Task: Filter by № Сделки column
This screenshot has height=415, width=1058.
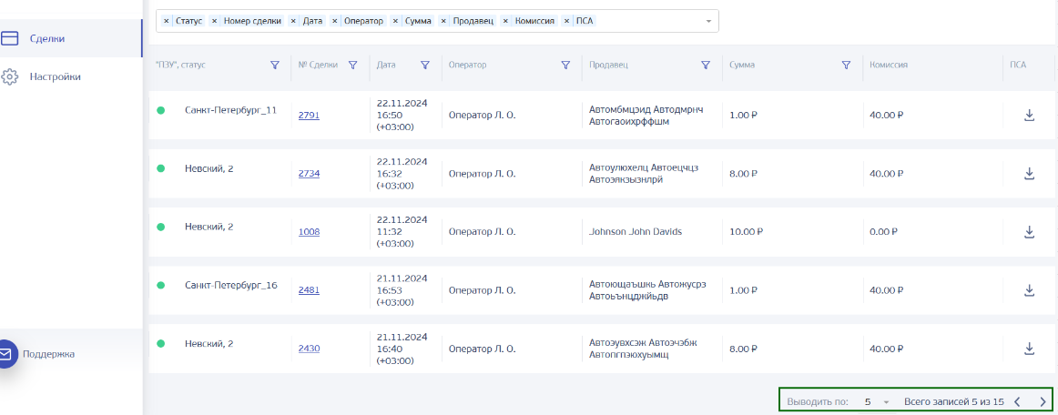Action: point(352,66)
